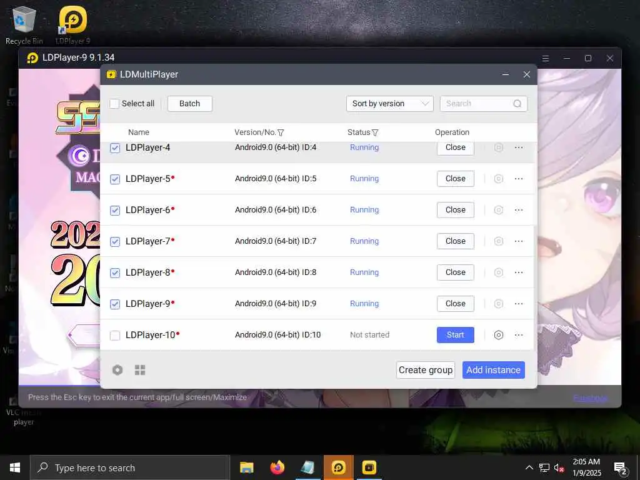Open settings icon for LDPlayer-7 row
Image resolution: width=640 pixels, height=480 pixels.
[x=498, y=241]
